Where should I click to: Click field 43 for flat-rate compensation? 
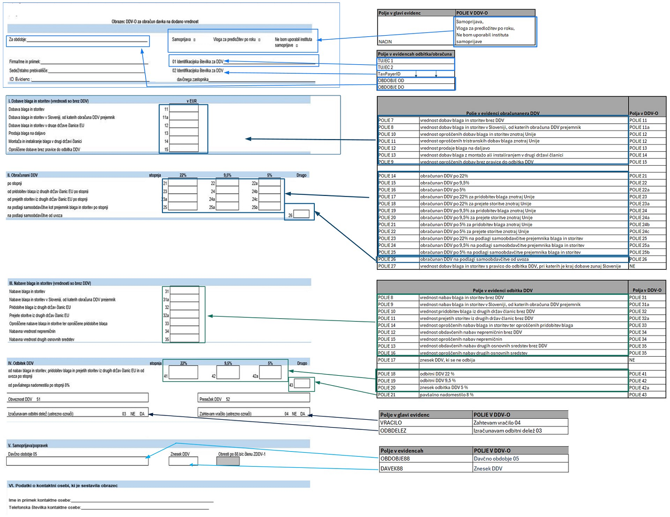tap(301, 384)
